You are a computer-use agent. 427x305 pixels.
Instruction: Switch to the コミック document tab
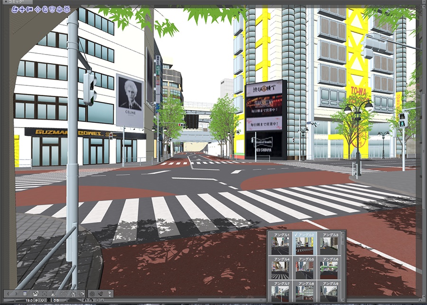pyautogui.click(x=14, y=2)
